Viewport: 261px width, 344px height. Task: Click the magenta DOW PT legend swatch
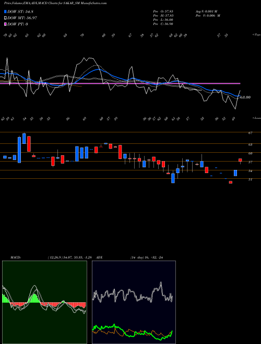[5, 24]
